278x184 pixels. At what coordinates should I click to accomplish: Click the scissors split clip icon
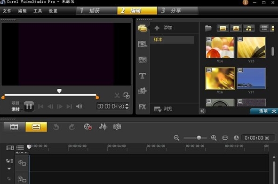117,96
